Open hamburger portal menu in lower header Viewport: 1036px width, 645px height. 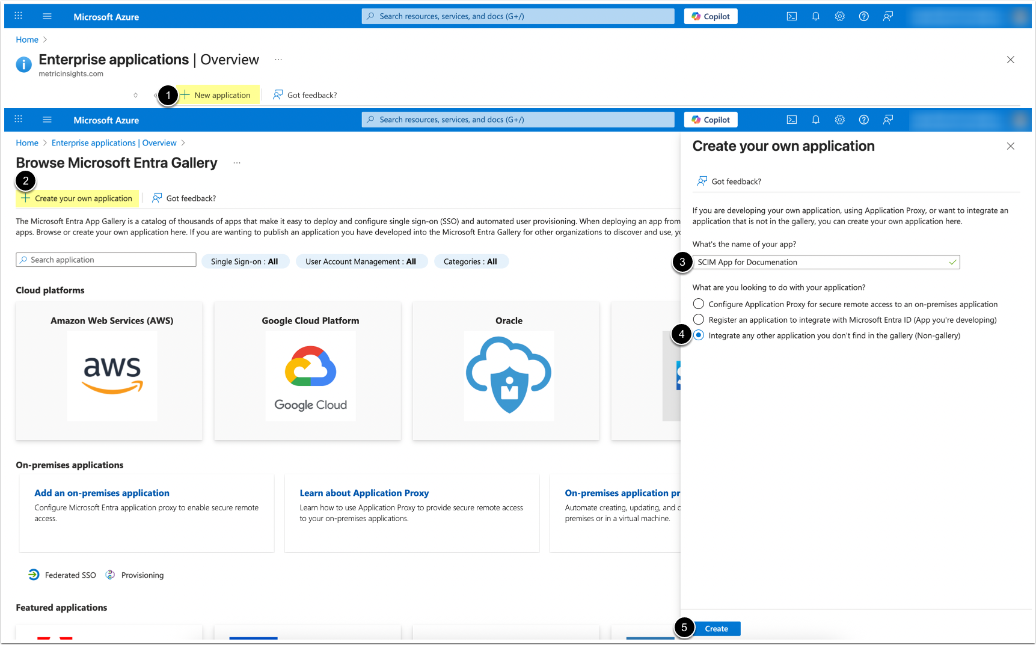pos(48,120)
